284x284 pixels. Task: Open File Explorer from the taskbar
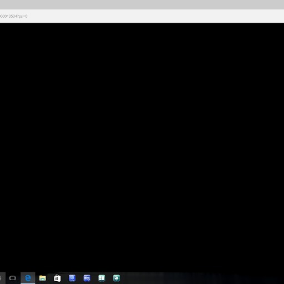point(43,278)
